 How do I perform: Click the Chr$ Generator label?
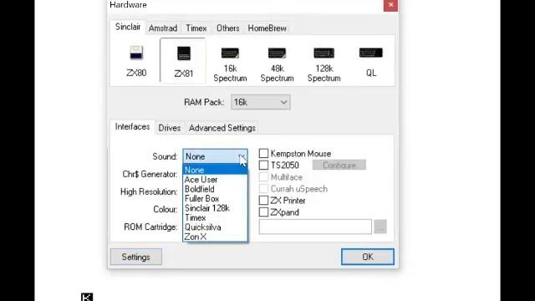pyautogui.click(x=150, y=175)
